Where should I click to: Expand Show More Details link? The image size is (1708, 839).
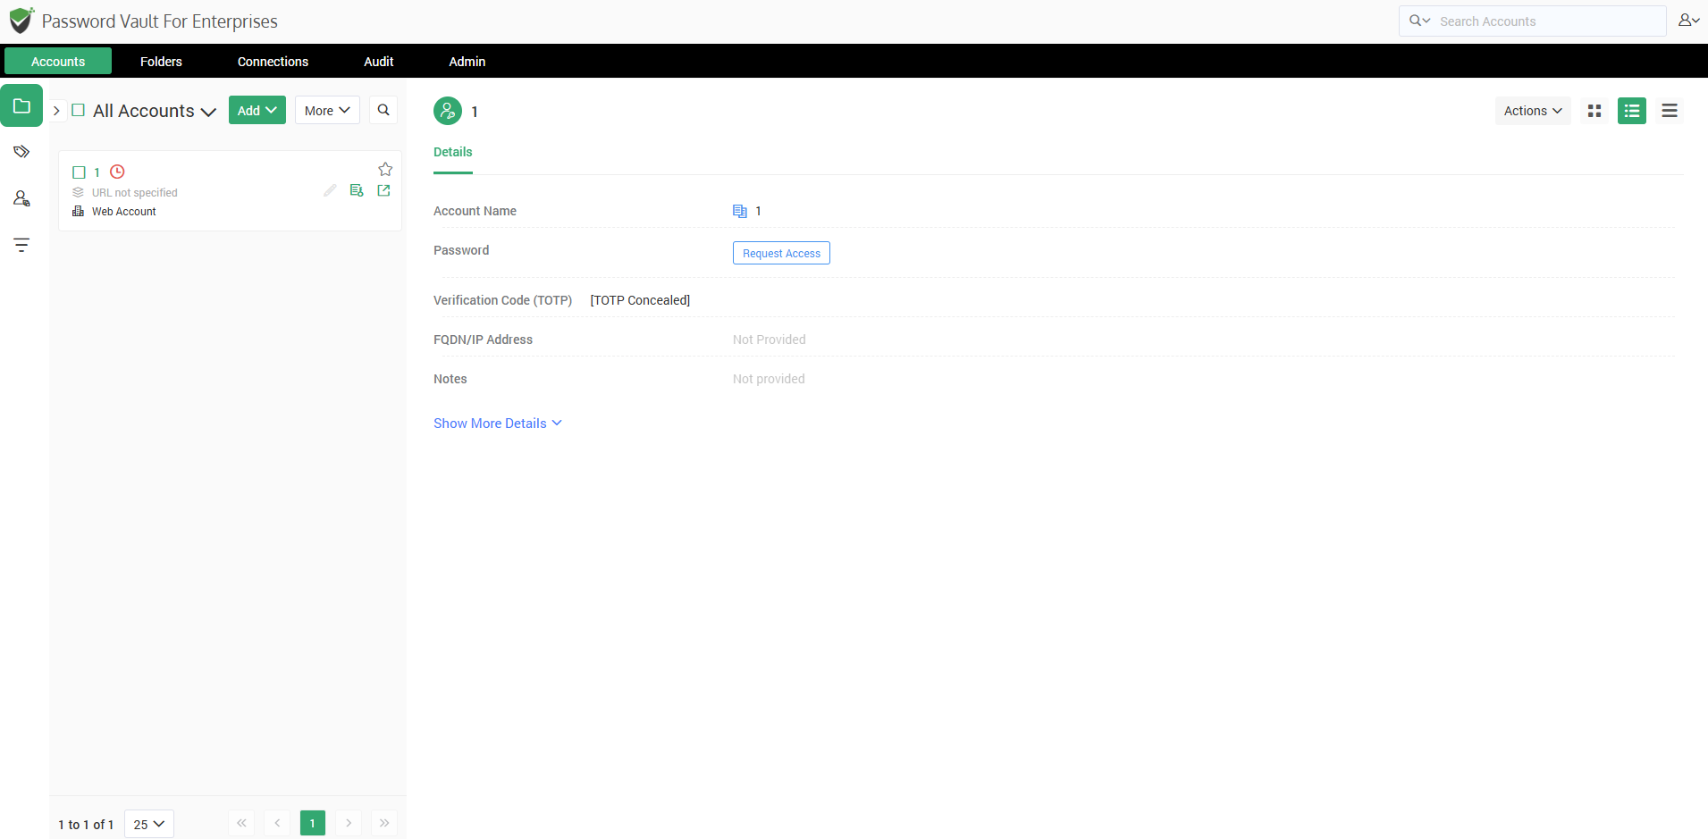click(x=497, y=424)
